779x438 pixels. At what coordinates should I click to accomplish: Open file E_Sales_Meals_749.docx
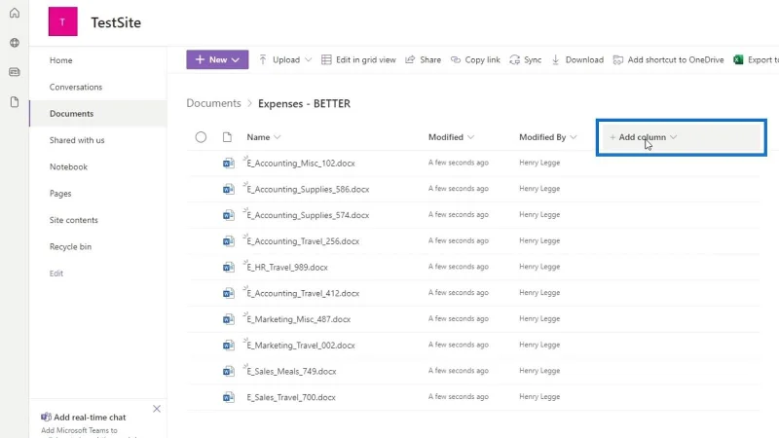pos(291,371)
